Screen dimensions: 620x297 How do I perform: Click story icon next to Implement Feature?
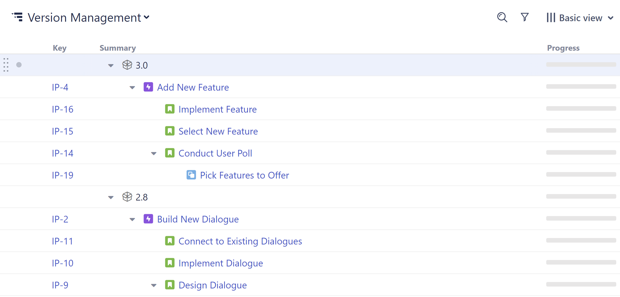[x=170, y=109]
